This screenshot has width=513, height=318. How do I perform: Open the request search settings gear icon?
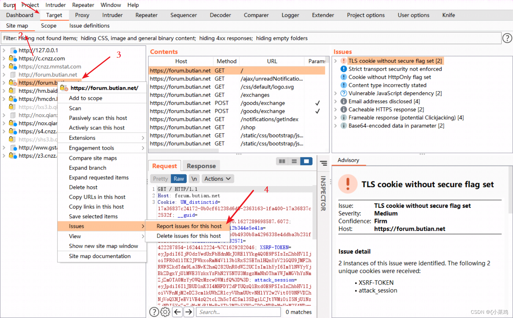[165, 312]
